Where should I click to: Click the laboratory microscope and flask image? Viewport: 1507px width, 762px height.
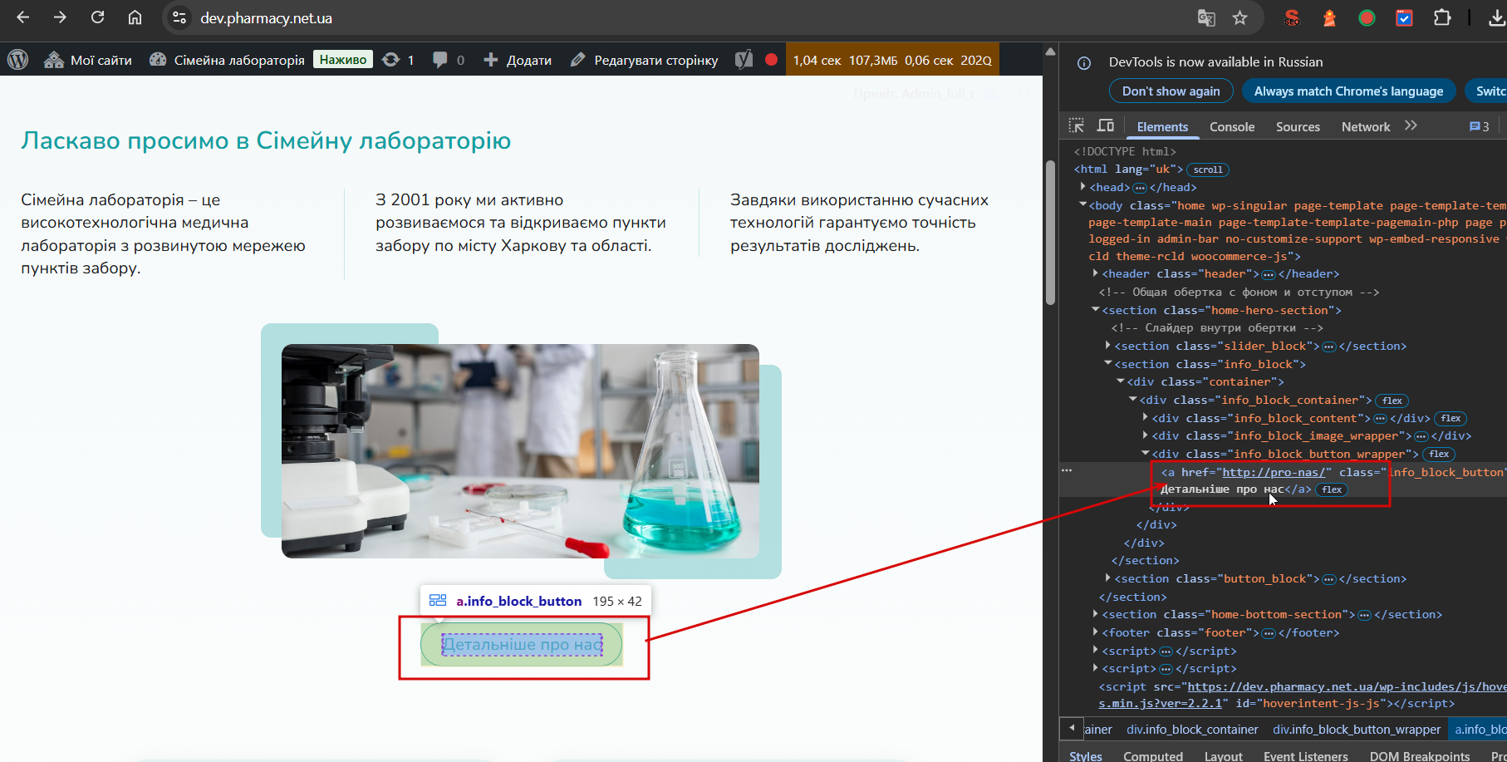click(x=520, y=450)
